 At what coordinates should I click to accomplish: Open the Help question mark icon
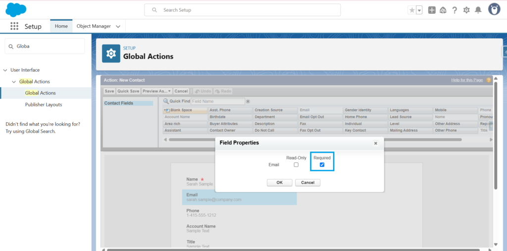(455, 10)
